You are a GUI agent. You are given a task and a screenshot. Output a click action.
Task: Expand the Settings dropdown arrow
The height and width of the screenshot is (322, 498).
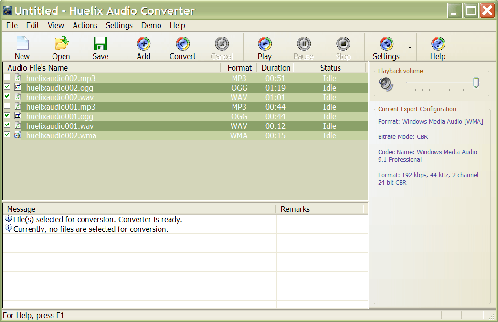pos(410,48)
